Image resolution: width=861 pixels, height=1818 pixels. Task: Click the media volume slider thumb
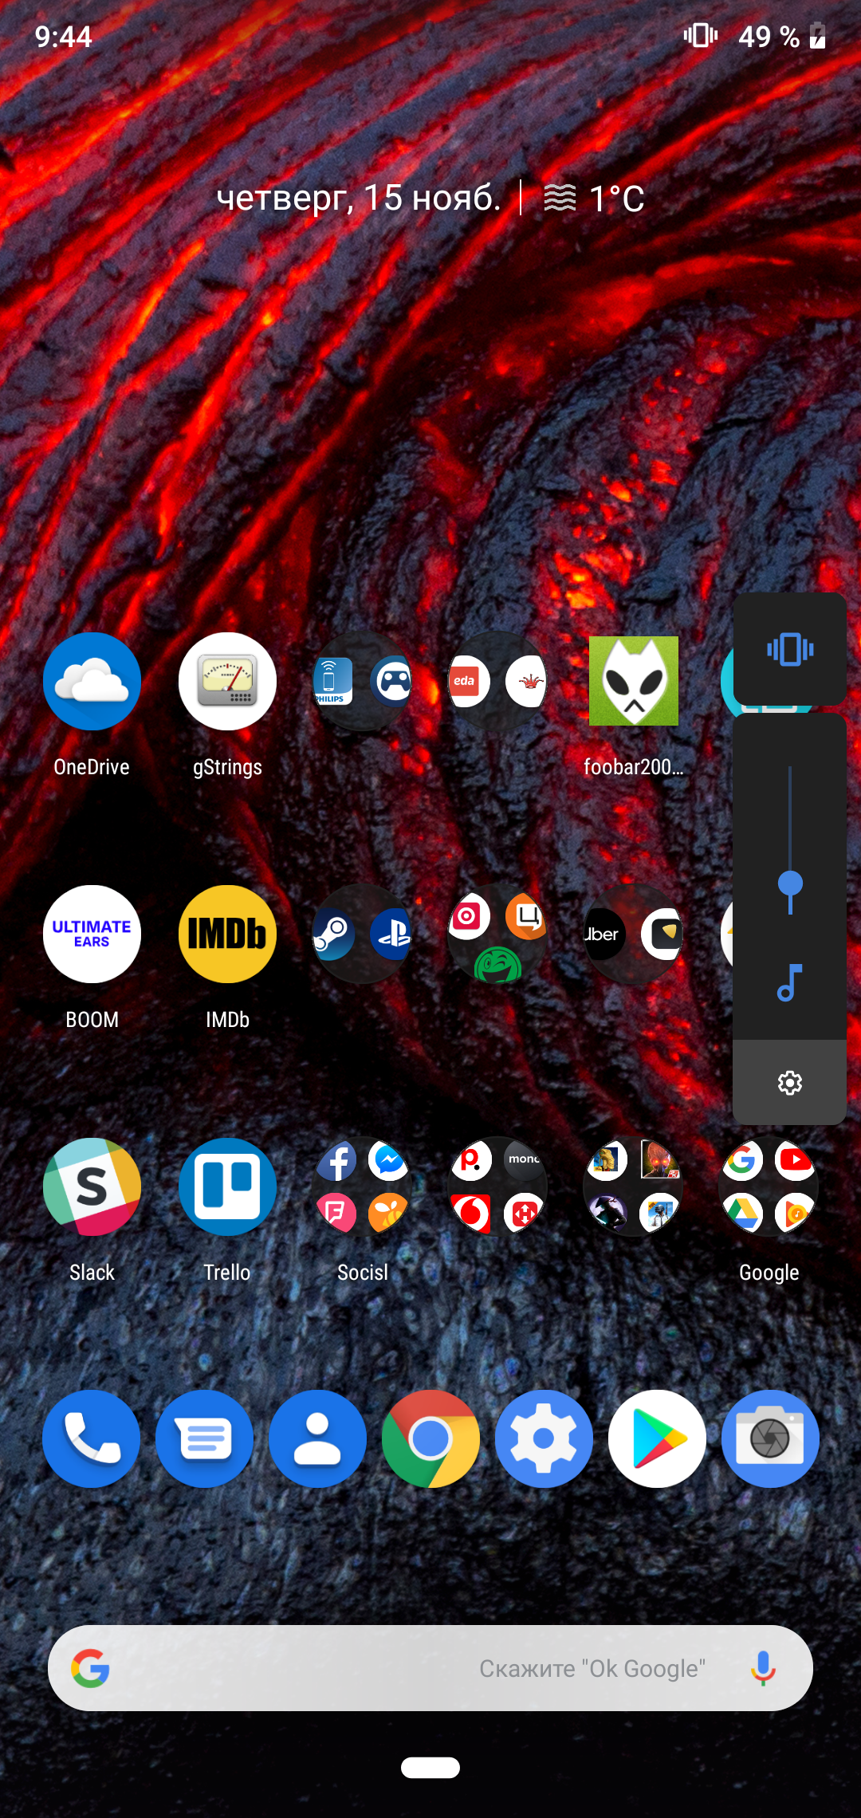(790, 883)
